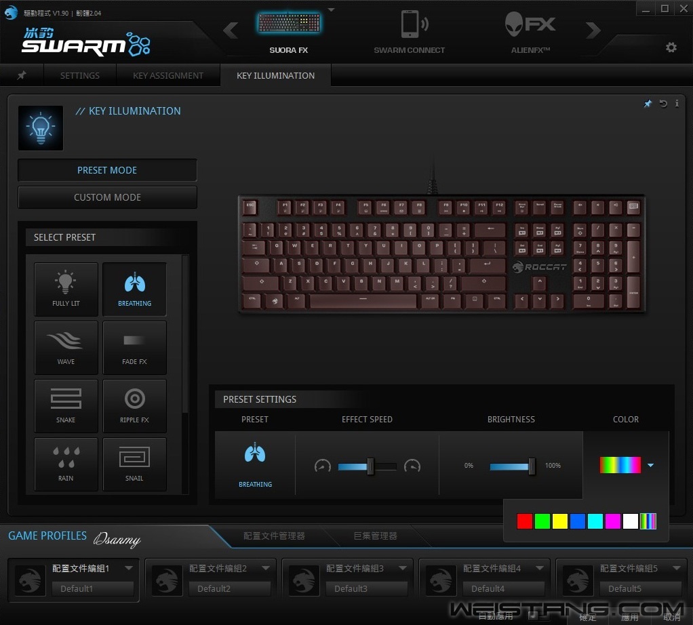Image resolution: width=693 pixels, height=625 pixels.
Task: Open the Key Illumination tab
Action: (x=276, y=75)
